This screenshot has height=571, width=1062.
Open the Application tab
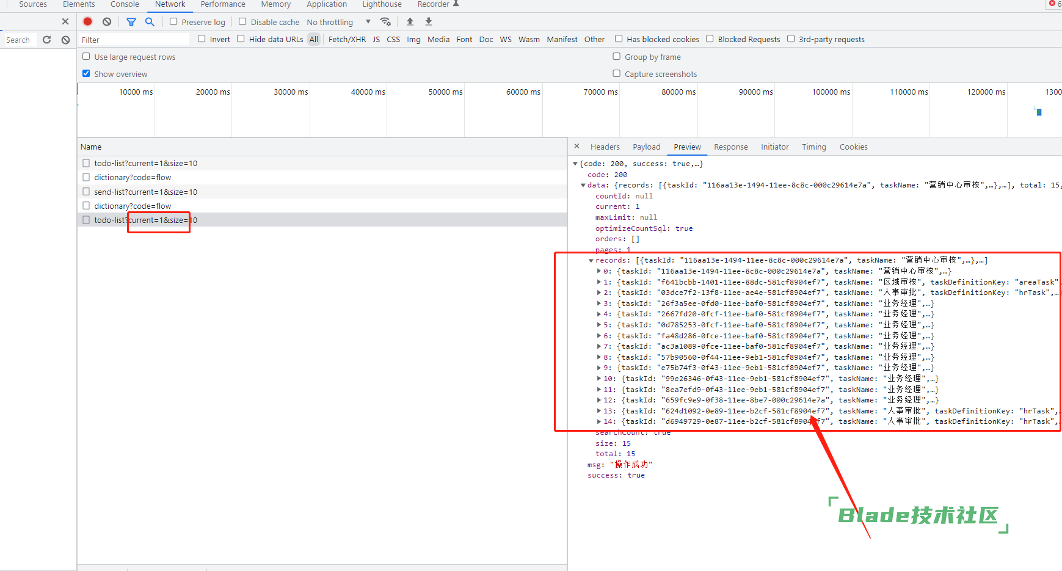(x=327, y=4)
